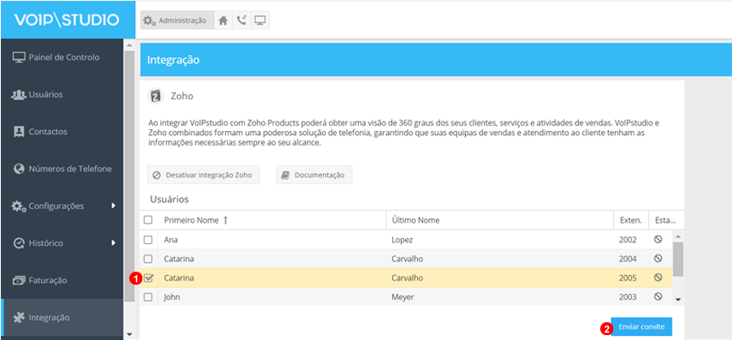This screenshot has width=732, height=340.
Task: Click the Números de Telefone globe icon
Action: (19, 168)
